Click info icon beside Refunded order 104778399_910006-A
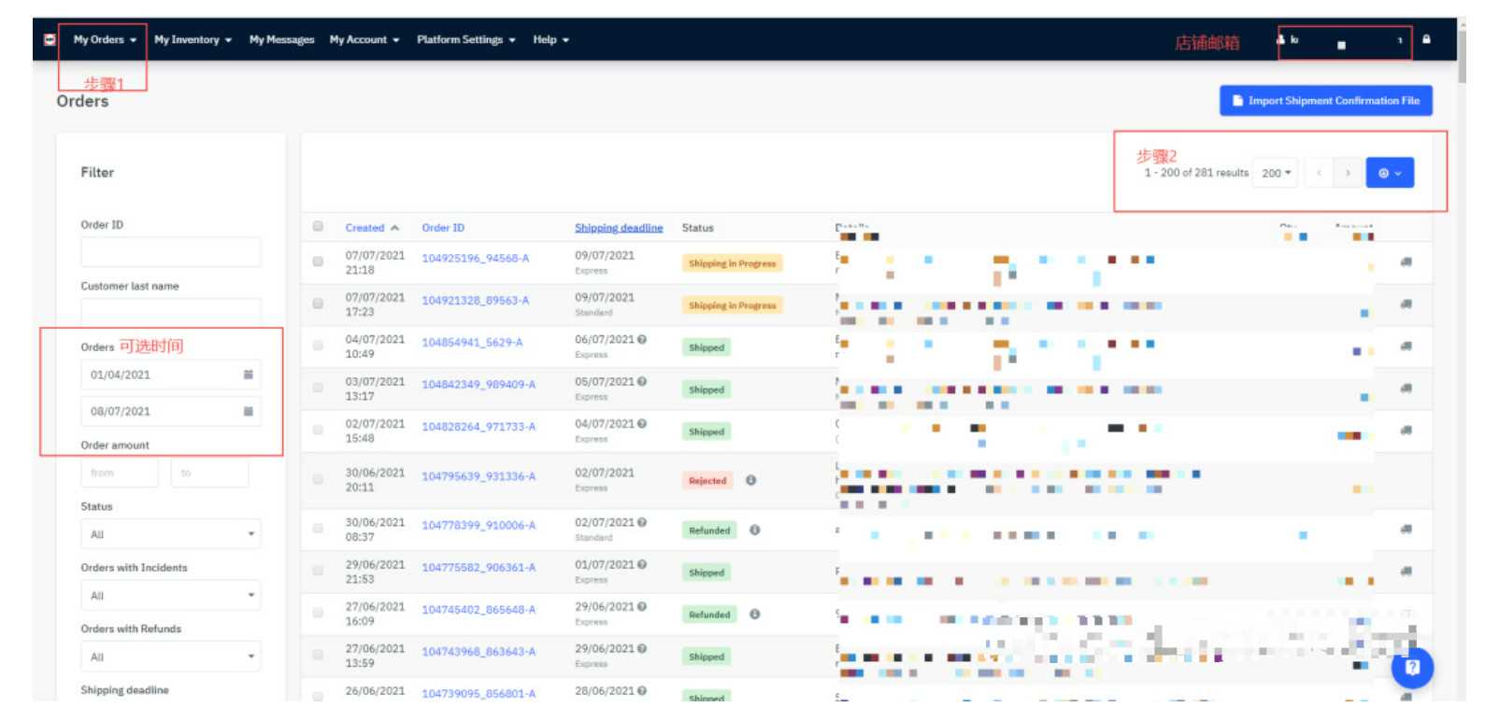 [754, 530]
